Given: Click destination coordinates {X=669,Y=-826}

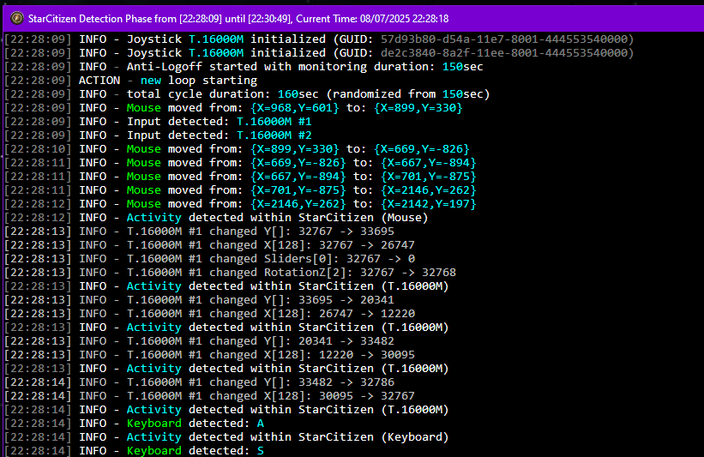Looking at the screenshot, I should (422, 149).
